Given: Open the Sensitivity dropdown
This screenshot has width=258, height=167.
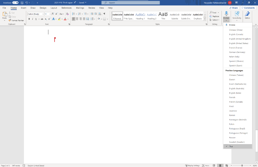Looking at the screenshot, I should (x=237, y=15).
